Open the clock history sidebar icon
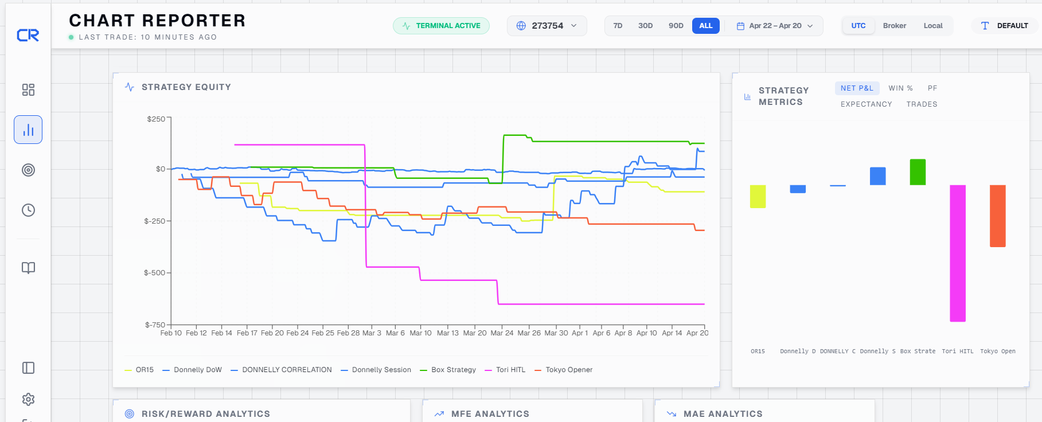 [28, 210]
